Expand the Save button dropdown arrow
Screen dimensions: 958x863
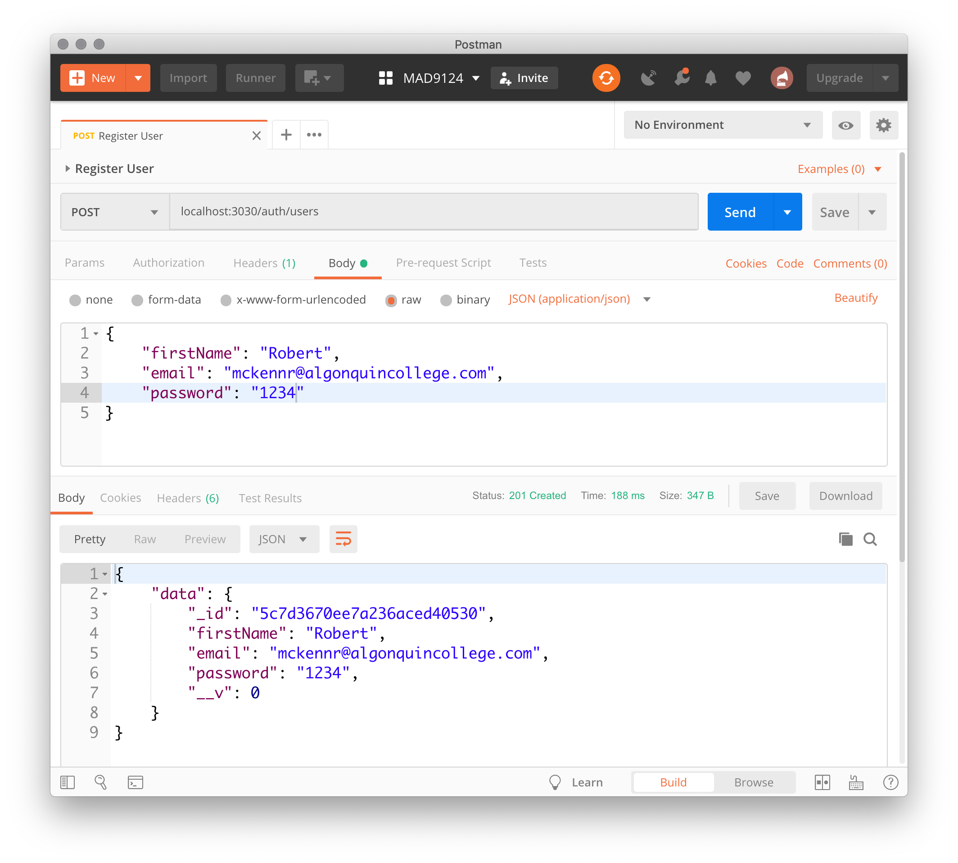(872, 212)
